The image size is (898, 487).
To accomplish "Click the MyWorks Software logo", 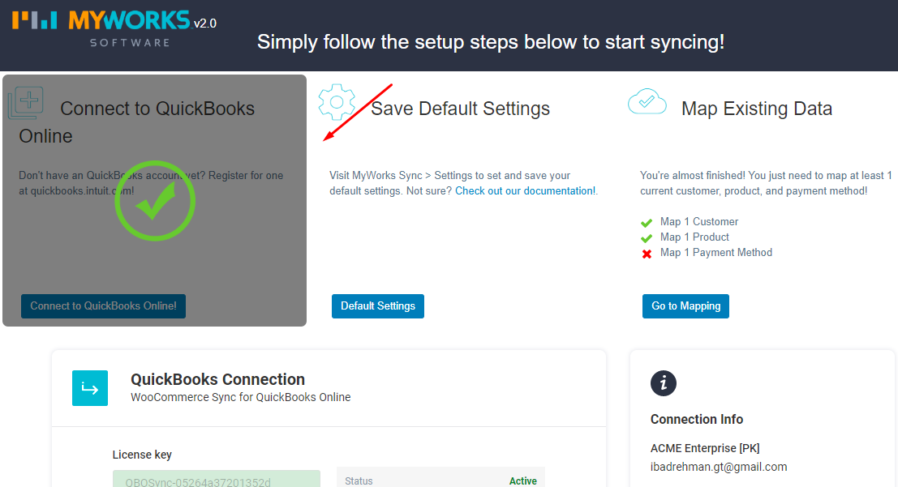I will [114, 28].
